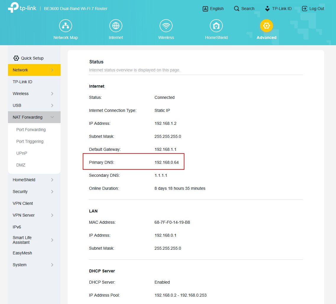This screenshot has height=304, width=336.
Task: Expand the USB sidebar section
Action: pos(52,105)
